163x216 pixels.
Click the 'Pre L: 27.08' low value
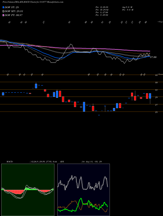click(102, 12)
